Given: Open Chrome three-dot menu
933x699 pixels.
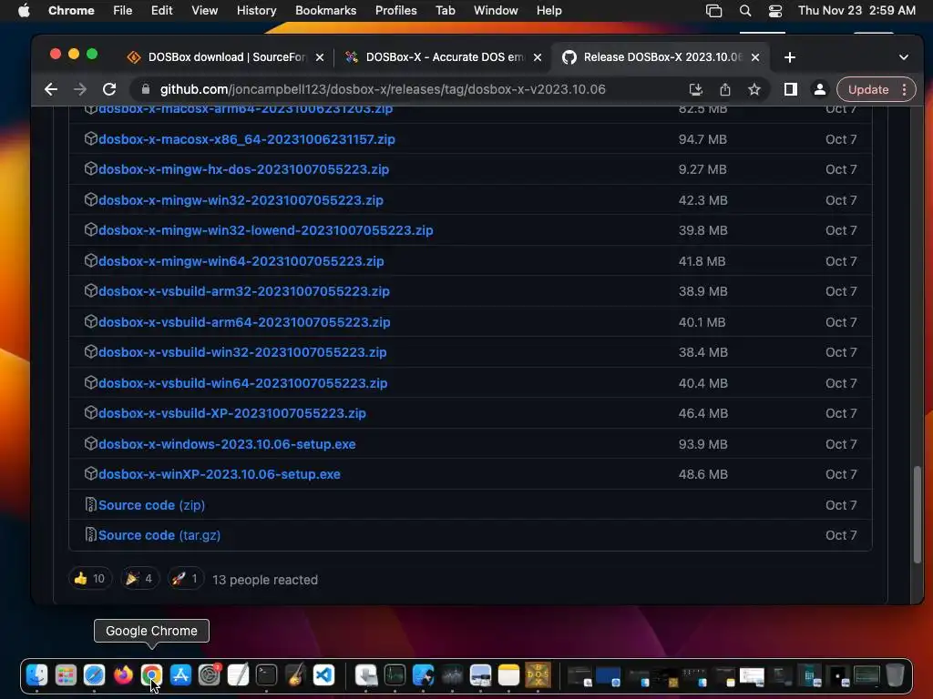Looking at the screenshot, I should click(904, 89).
